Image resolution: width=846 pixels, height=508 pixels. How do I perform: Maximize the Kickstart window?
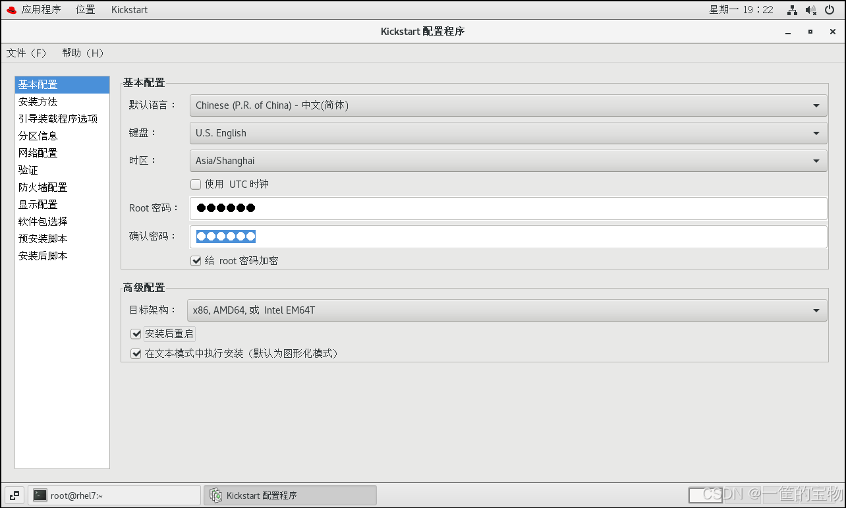[x=810, y=32]
